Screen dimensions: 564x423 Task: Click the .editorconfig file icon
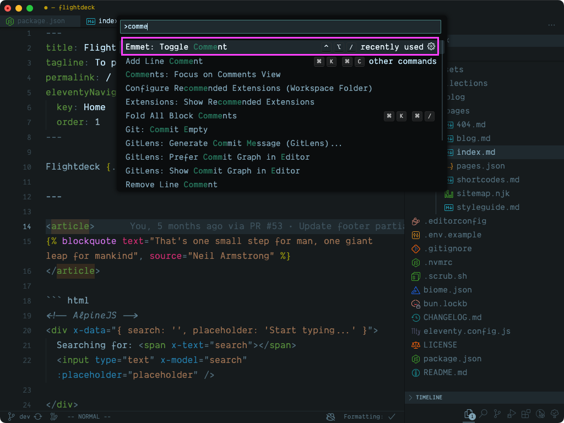415,221
